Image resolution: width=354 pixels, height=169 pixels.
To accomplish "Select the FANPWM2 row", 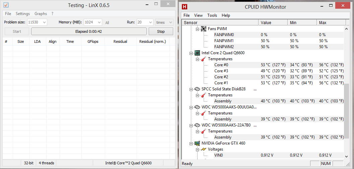I will click(x=279, y=47).
